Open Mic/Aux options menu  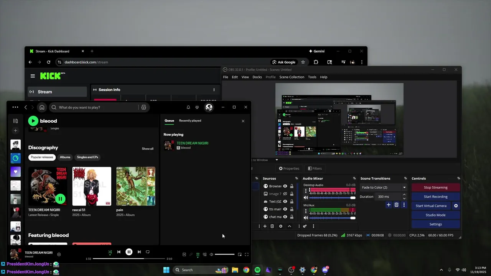[306, 211]
